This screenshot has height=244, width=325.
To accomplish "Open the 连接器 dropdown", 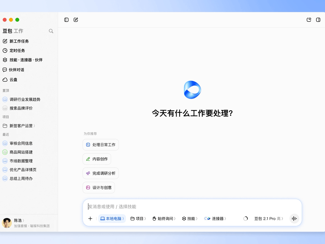I will [x=215, y=219].
